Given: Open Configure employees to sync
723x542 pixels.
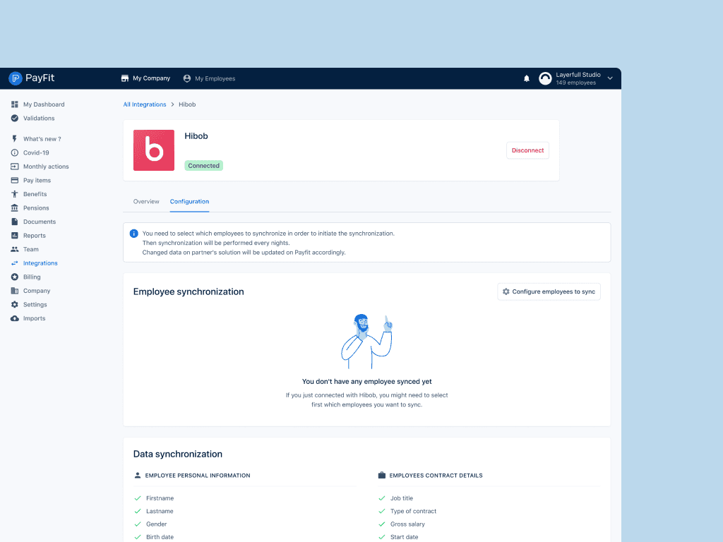Looking at the screenshot, I should 549,291.
